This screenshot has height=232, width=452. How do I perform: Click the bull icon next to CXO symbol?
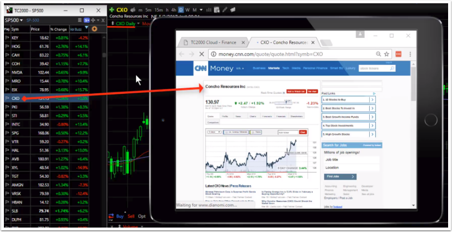(x=133, y=10)
